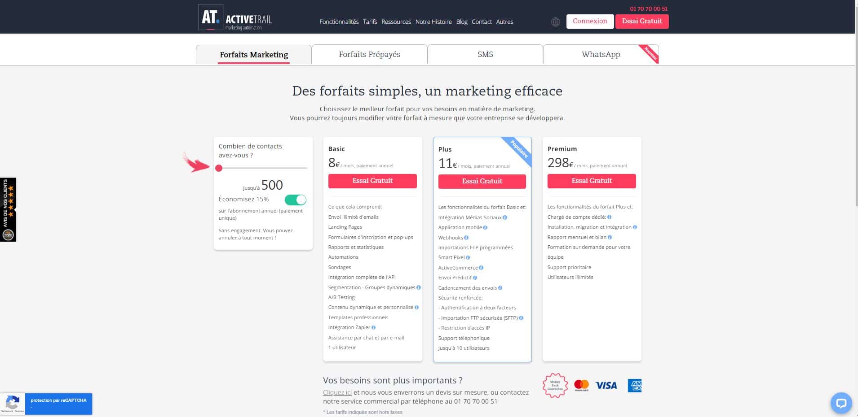Start Essai Gratuit for the Premium plan
The width and height of the screenshot is (858, 417).
(591, 181)
